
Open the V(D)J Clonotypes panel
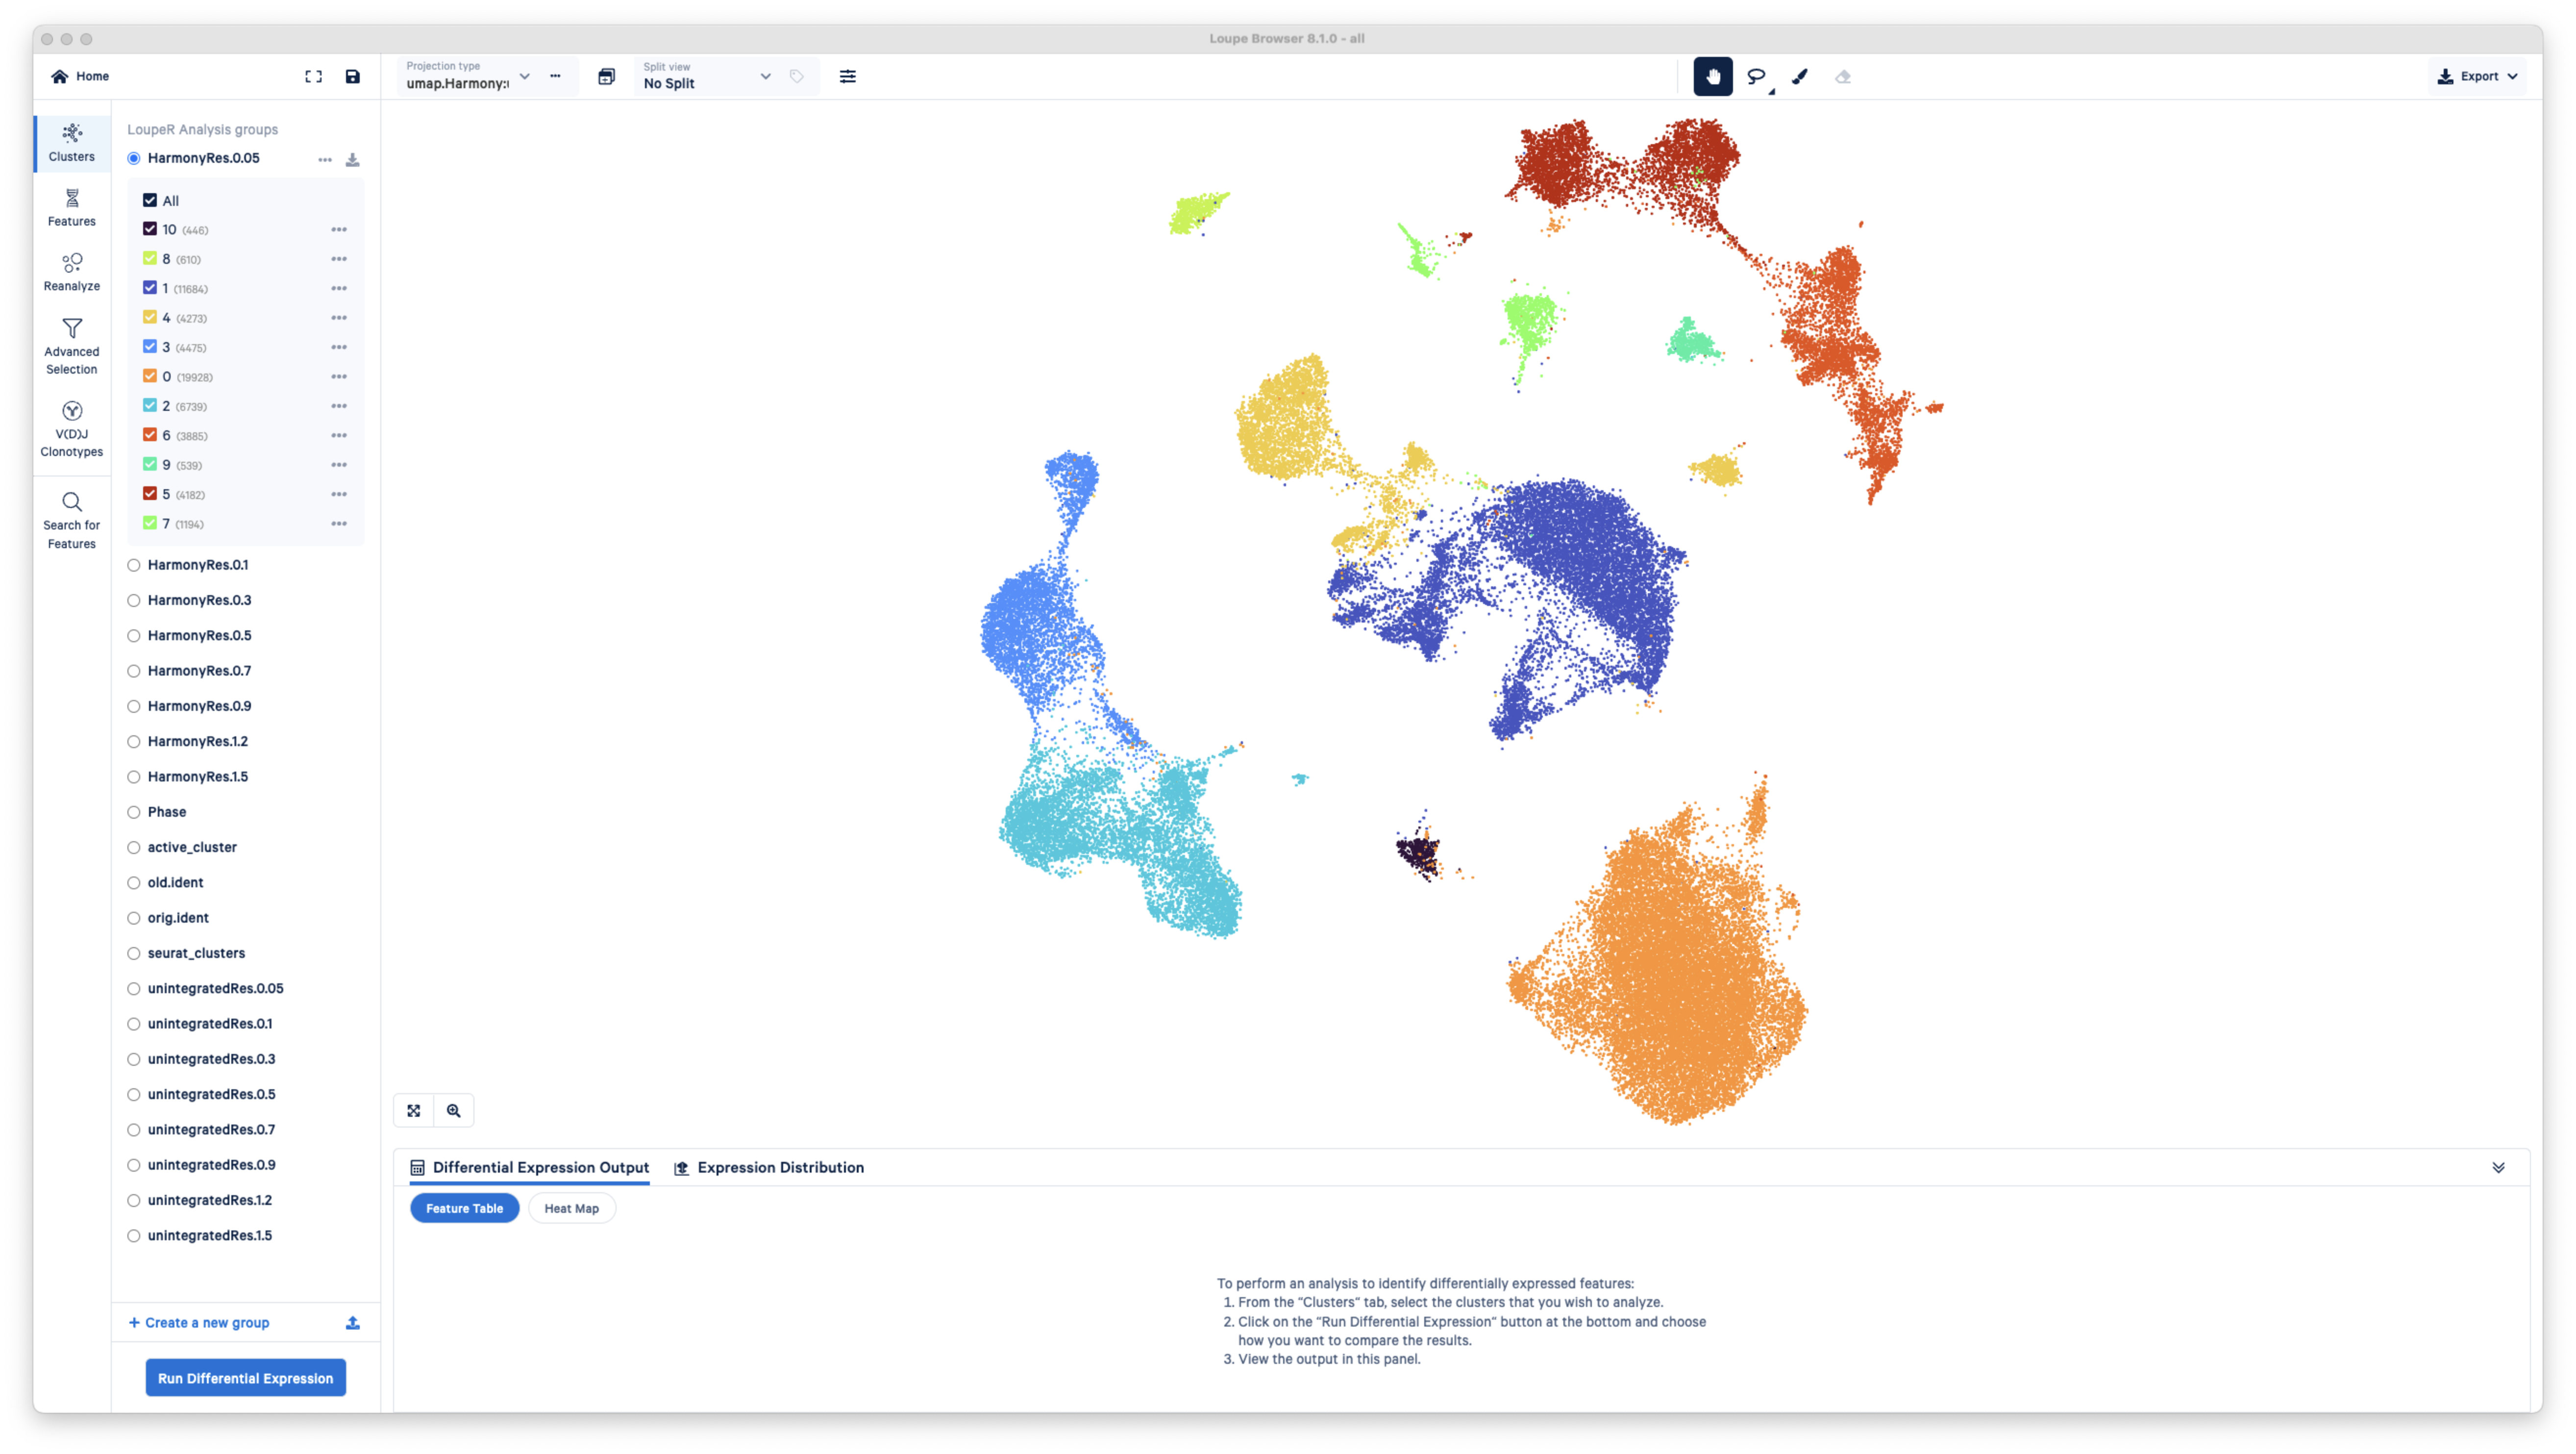(x=71, y=428)
